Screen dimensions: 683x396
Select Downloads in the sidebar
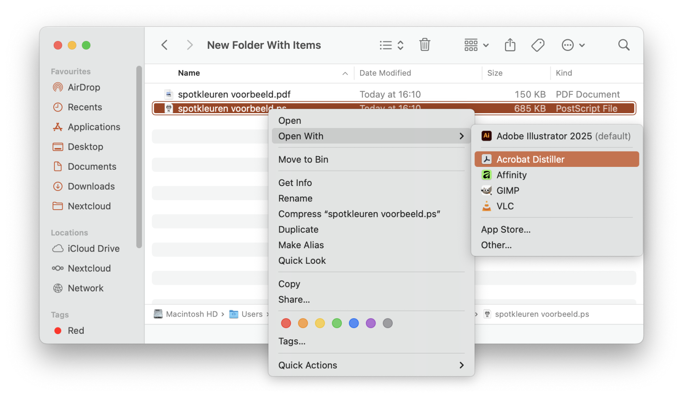coord(84,186)
